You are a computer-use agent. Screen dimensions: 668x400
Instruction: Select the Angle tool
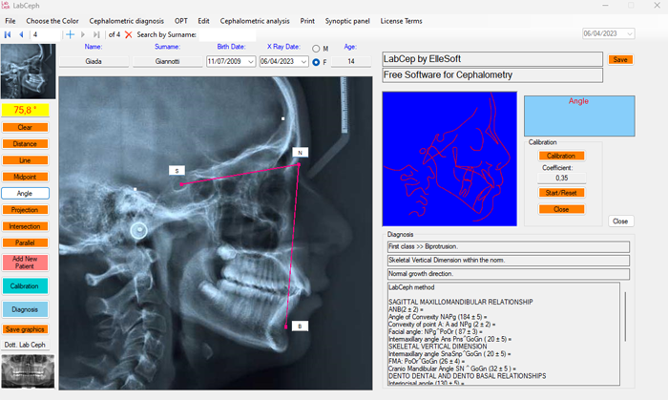[25, 194]
